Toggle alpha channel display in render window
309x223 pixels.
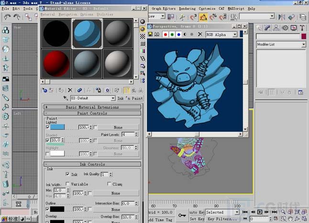pos(185,34)
